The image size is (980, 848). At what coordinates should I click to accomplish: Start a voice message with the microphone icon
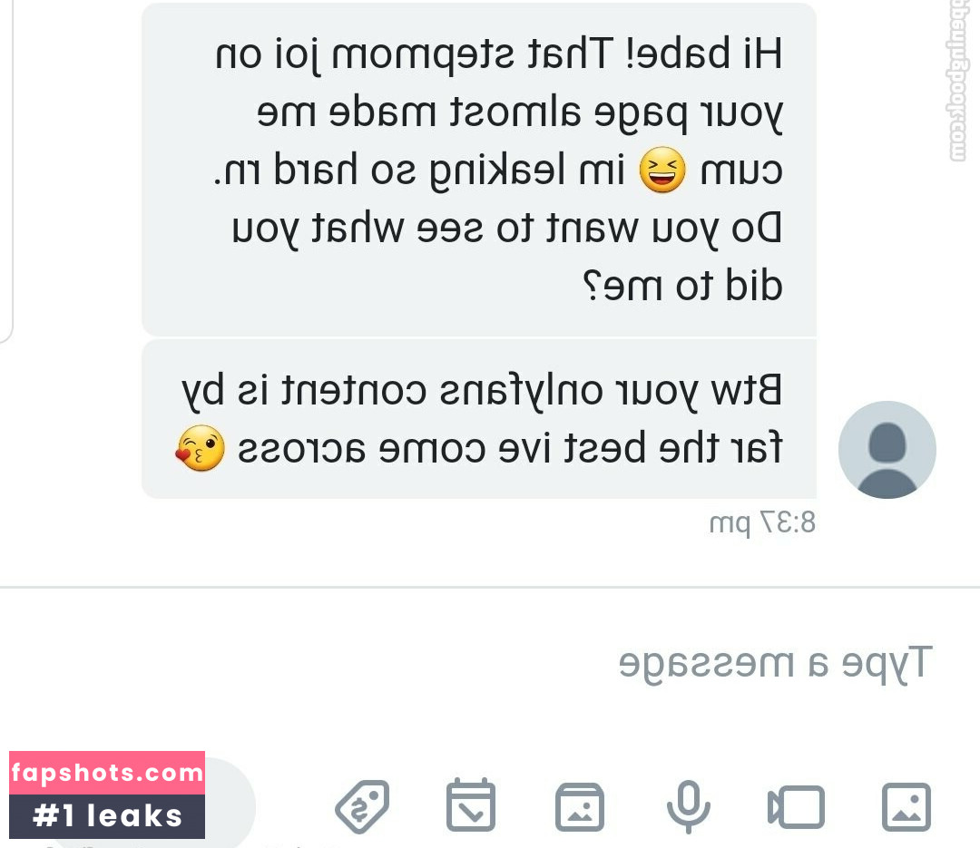pyautogui.click(x=688, y=807)
